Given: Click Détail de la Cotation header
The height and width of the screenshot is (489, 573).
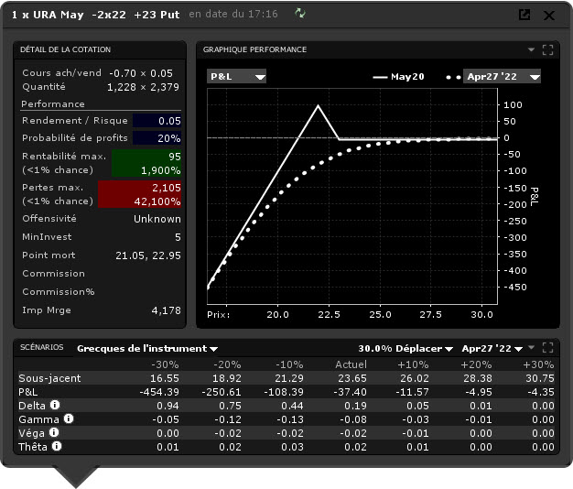Looking at the screenshot, I should coord(65,49).
